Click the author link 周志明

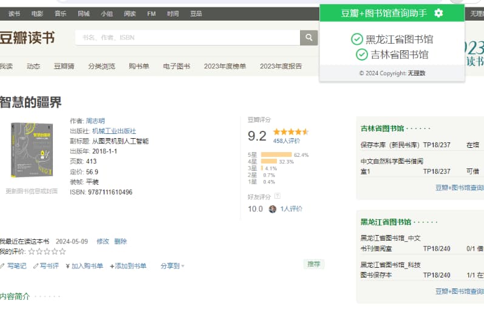pos(95,121)
